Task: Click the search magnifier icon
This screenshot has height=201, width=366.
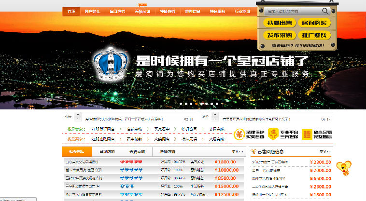Action: tap(325, 11)
